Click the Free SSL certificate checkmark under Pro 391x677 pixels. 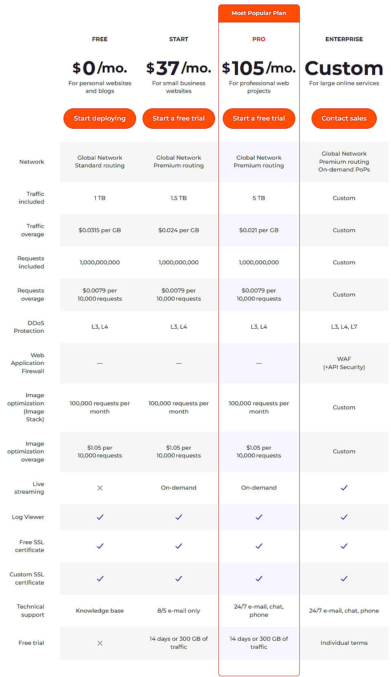tap(259, 546)
